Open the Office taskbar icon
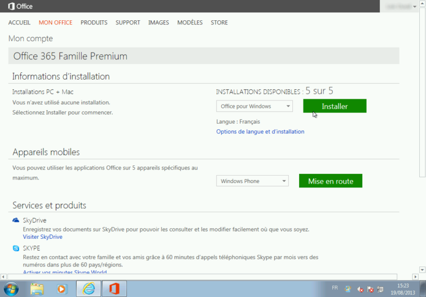The width and height of the screenshot is (426, 297). coord(115,289)
